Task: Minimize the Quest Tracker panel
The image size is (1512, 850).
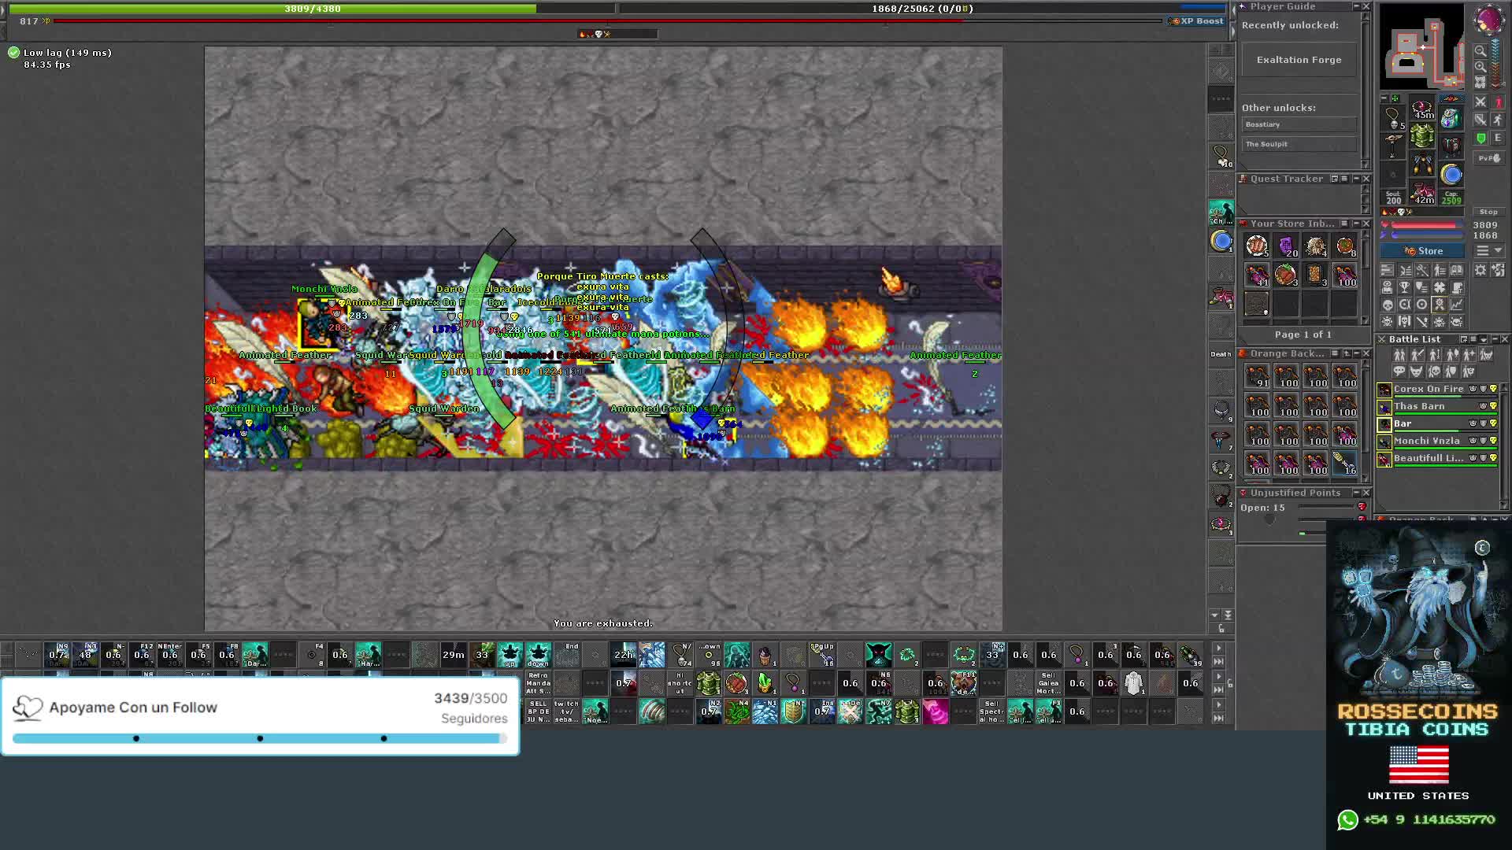Action: click(x=1356, y=179)
